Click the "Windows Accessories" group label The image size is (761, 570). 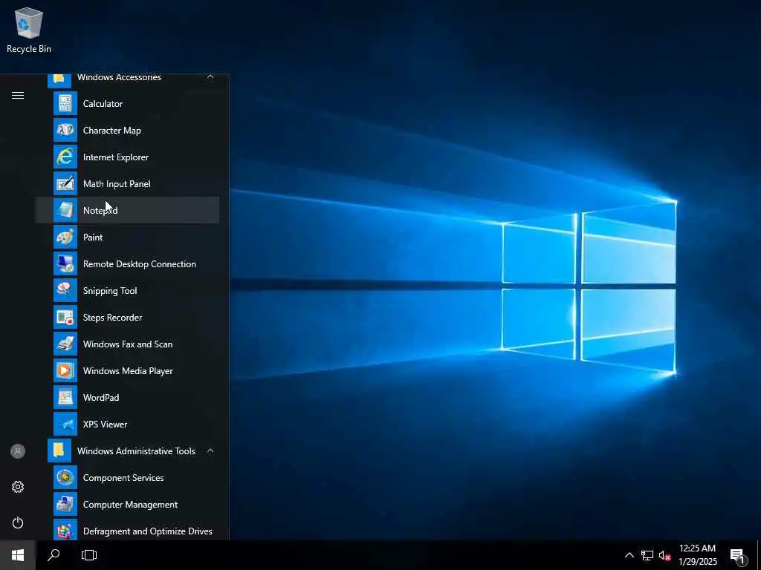point(120,77)
